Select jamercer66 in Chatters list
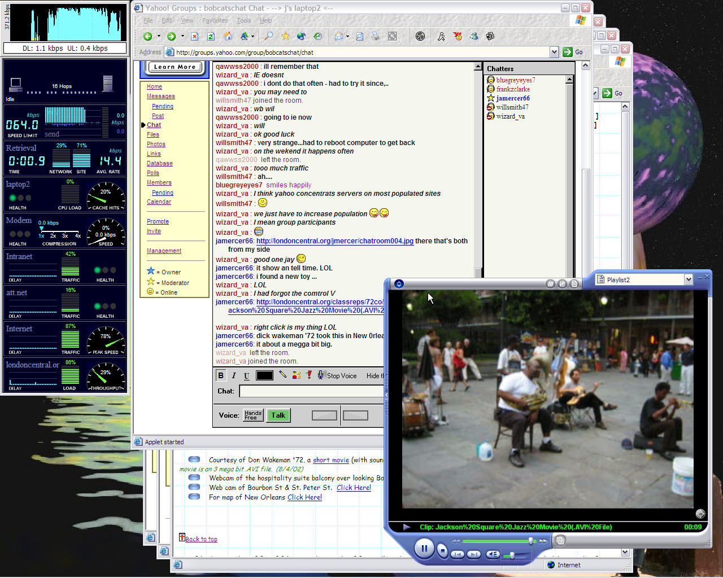The width and height of the screenshot is (723, 578). coord(512,98)
